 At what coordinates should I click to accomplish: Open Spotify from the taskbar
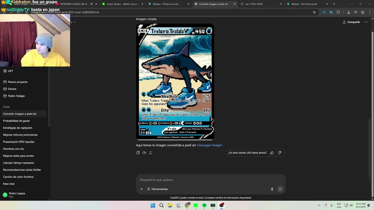point(204,205)
